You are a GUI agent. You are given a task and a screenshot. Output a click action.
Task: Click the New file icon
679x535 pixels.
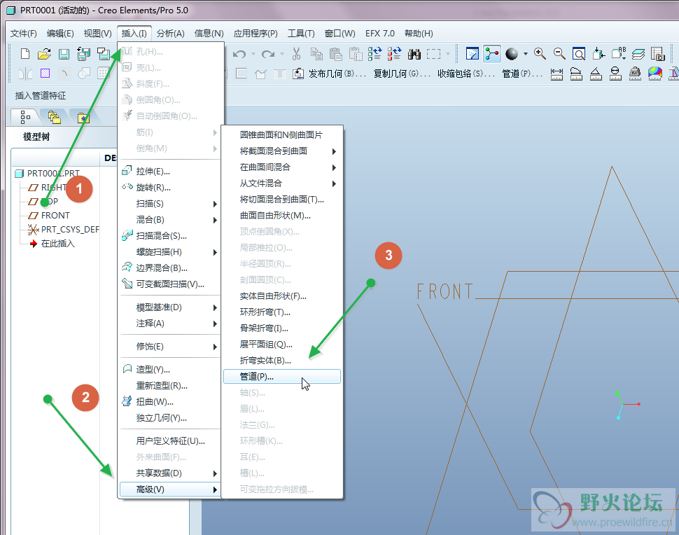(25, 54)
